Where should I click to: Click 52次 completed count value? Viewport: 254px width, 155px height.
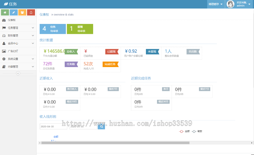coord(88,64)
